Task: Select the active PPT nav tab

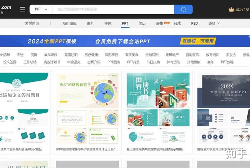Action: click(125, 23)
